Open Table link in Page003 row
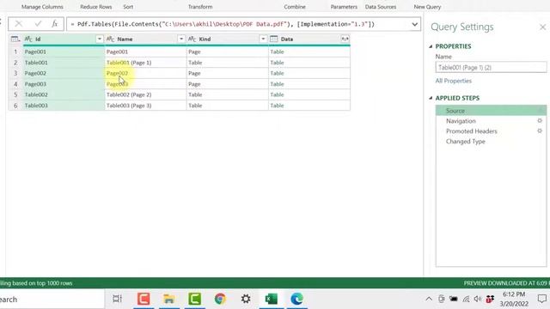 [x=277, y=84]
